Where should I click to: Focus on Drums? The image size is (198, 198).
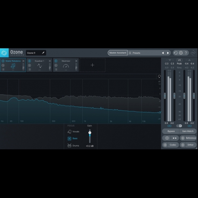coord(73,146)
